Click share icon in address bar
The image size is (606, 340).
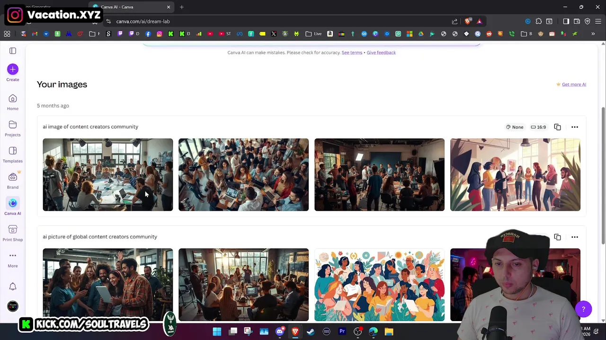tap(454, 21)
